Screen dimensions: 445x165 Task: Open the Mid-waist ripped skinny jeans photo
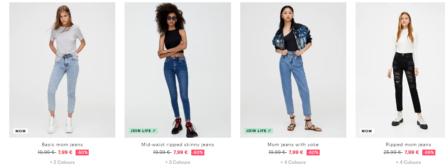coord(178,70)
